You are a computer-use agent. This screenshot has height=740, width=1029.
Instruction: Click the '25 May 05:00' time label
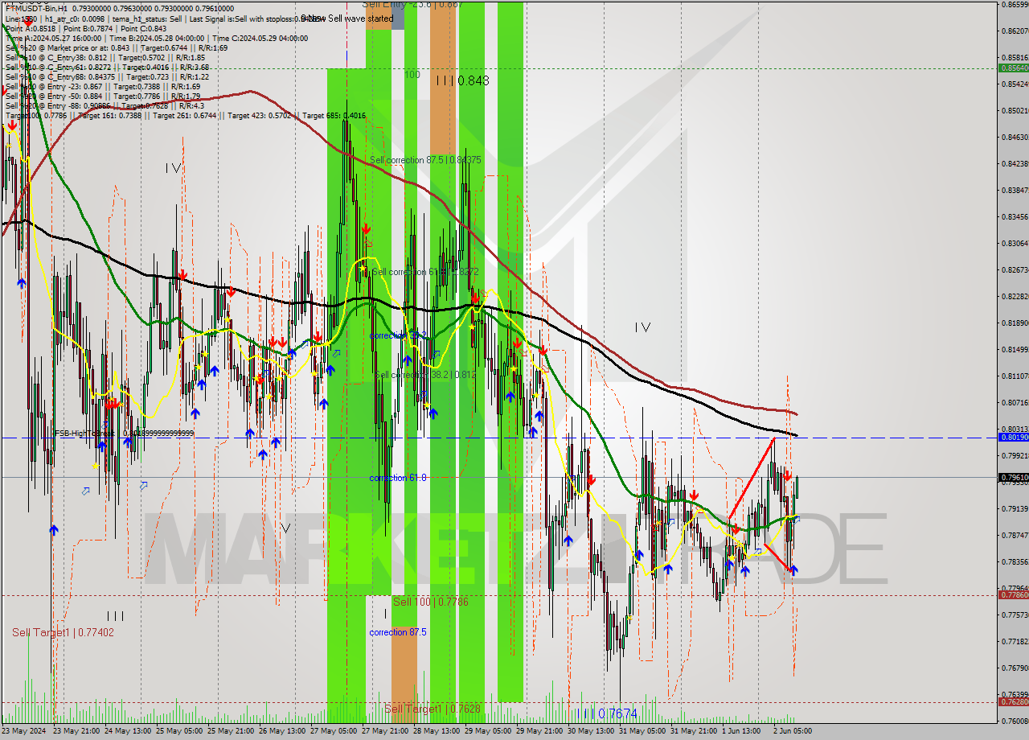pos(181,731)
